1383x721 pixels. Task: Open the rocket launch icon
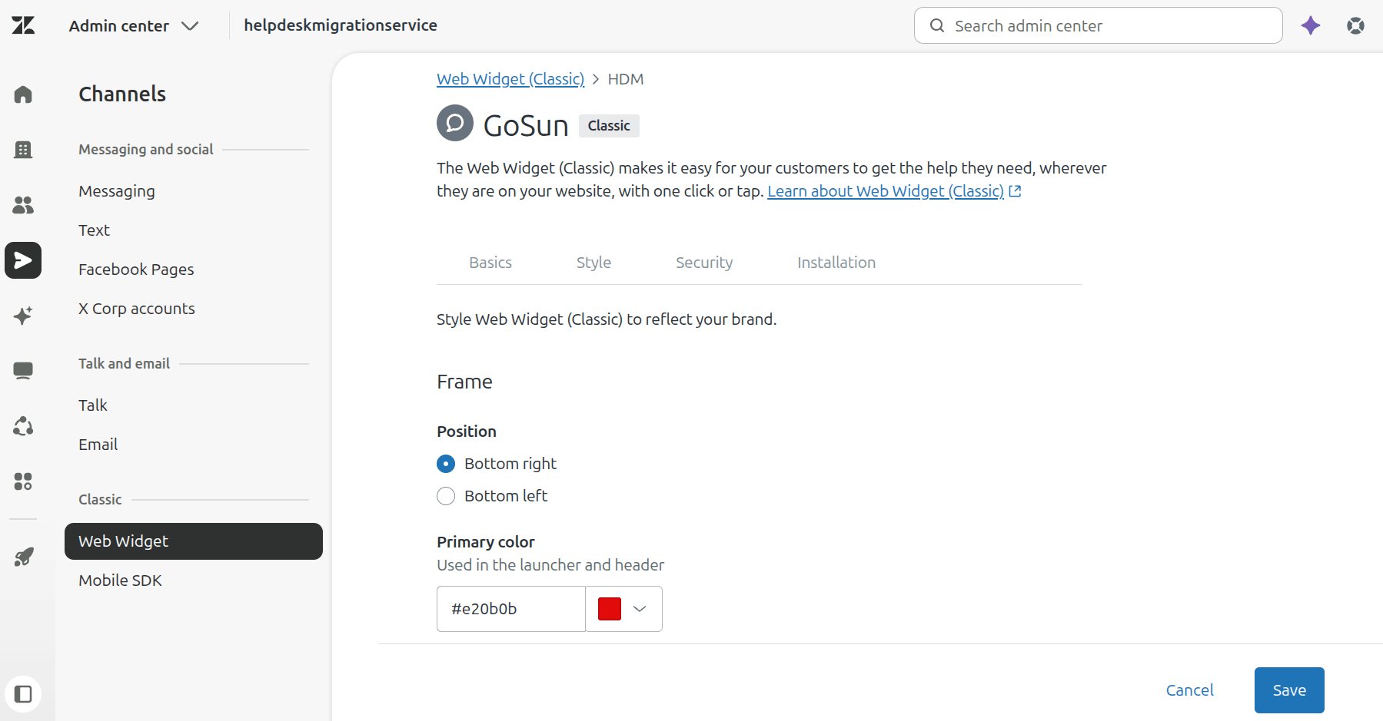pyautogui.click(x=23, y=557)
